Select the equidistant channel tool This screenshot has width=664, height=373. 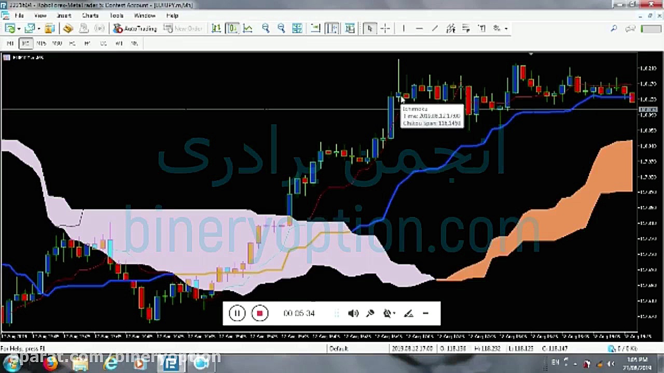click(450, 28)
